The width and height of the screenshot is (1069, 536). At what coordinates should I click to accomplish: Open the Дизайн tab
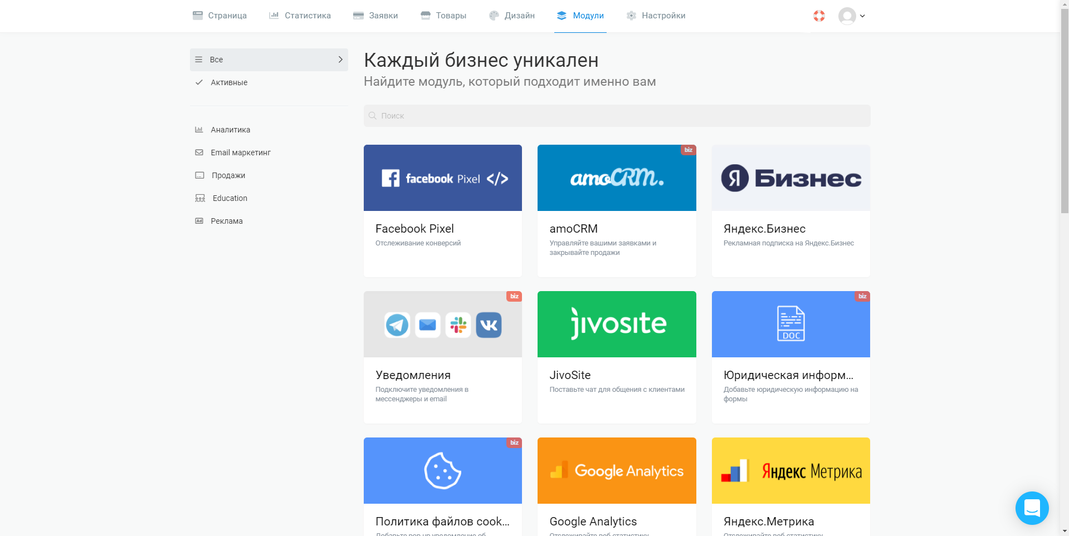(512, 16)
